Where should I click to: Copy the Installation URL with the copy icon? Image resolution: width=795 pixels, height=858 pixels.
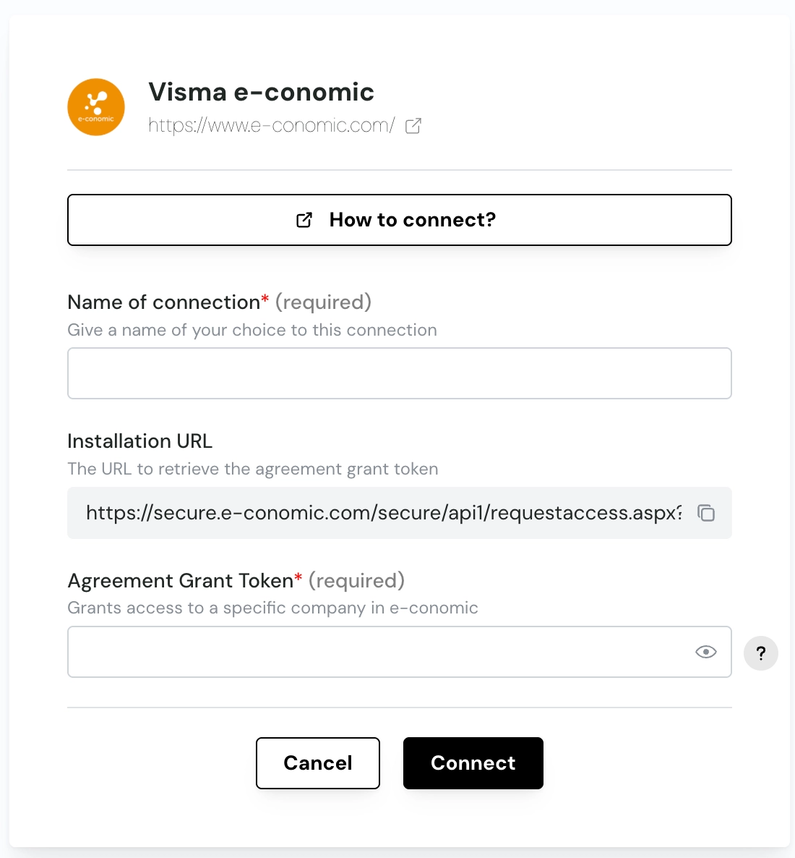coord(706,513)
